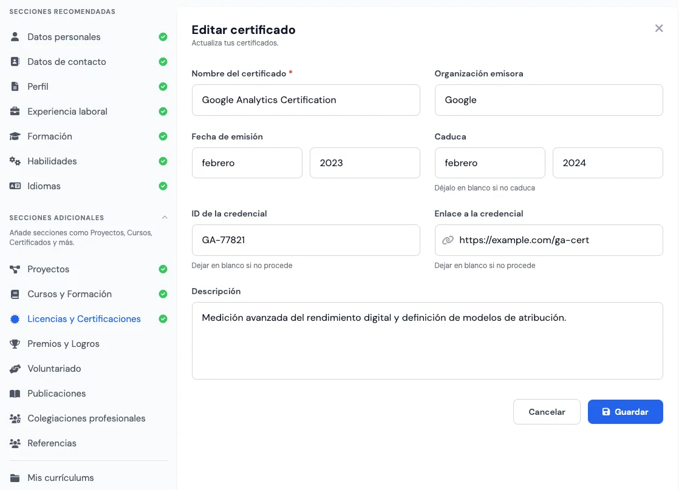Open Colegiaciones profesionales section
Viewport: 679px width, 490px height.
pyautogui.click(x=88, y=418)
